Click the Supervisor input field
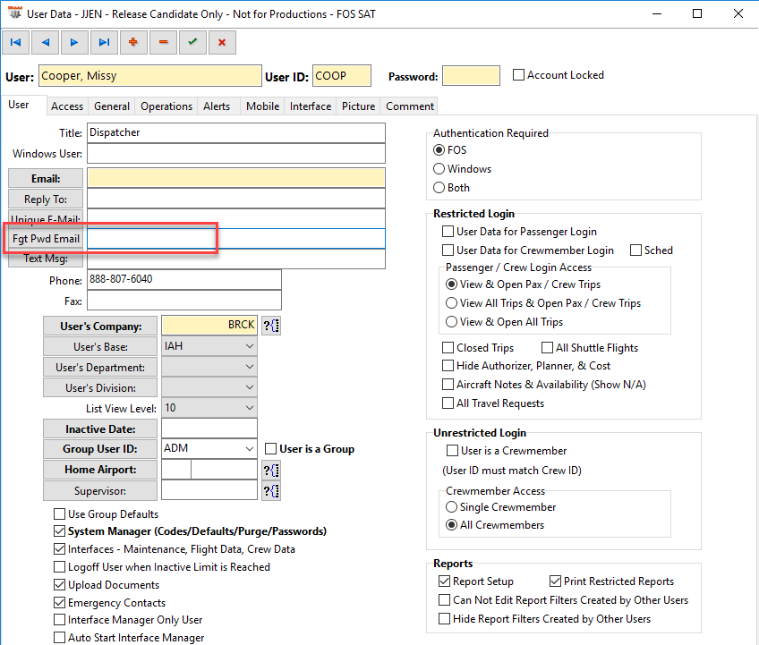759x645 pixels. (x=209, y=490)
